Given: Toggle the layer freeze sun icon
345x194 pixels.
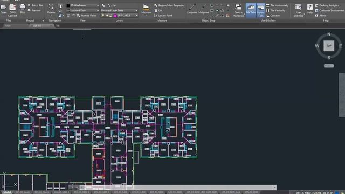Looking at the screenshot, I should [107, 16].
